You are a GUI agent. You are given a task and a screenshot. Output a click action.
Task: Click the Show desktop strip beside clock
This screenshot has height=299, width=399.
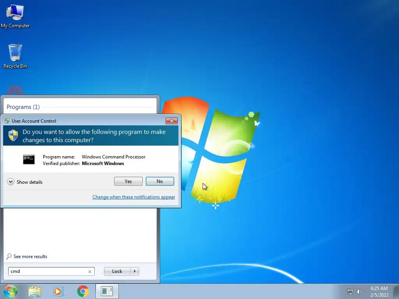coord(396,291)
